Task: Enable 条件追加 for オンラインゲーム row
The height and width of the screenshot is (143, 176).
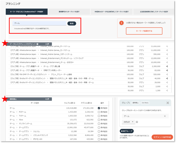Action: tap(99, 124)
